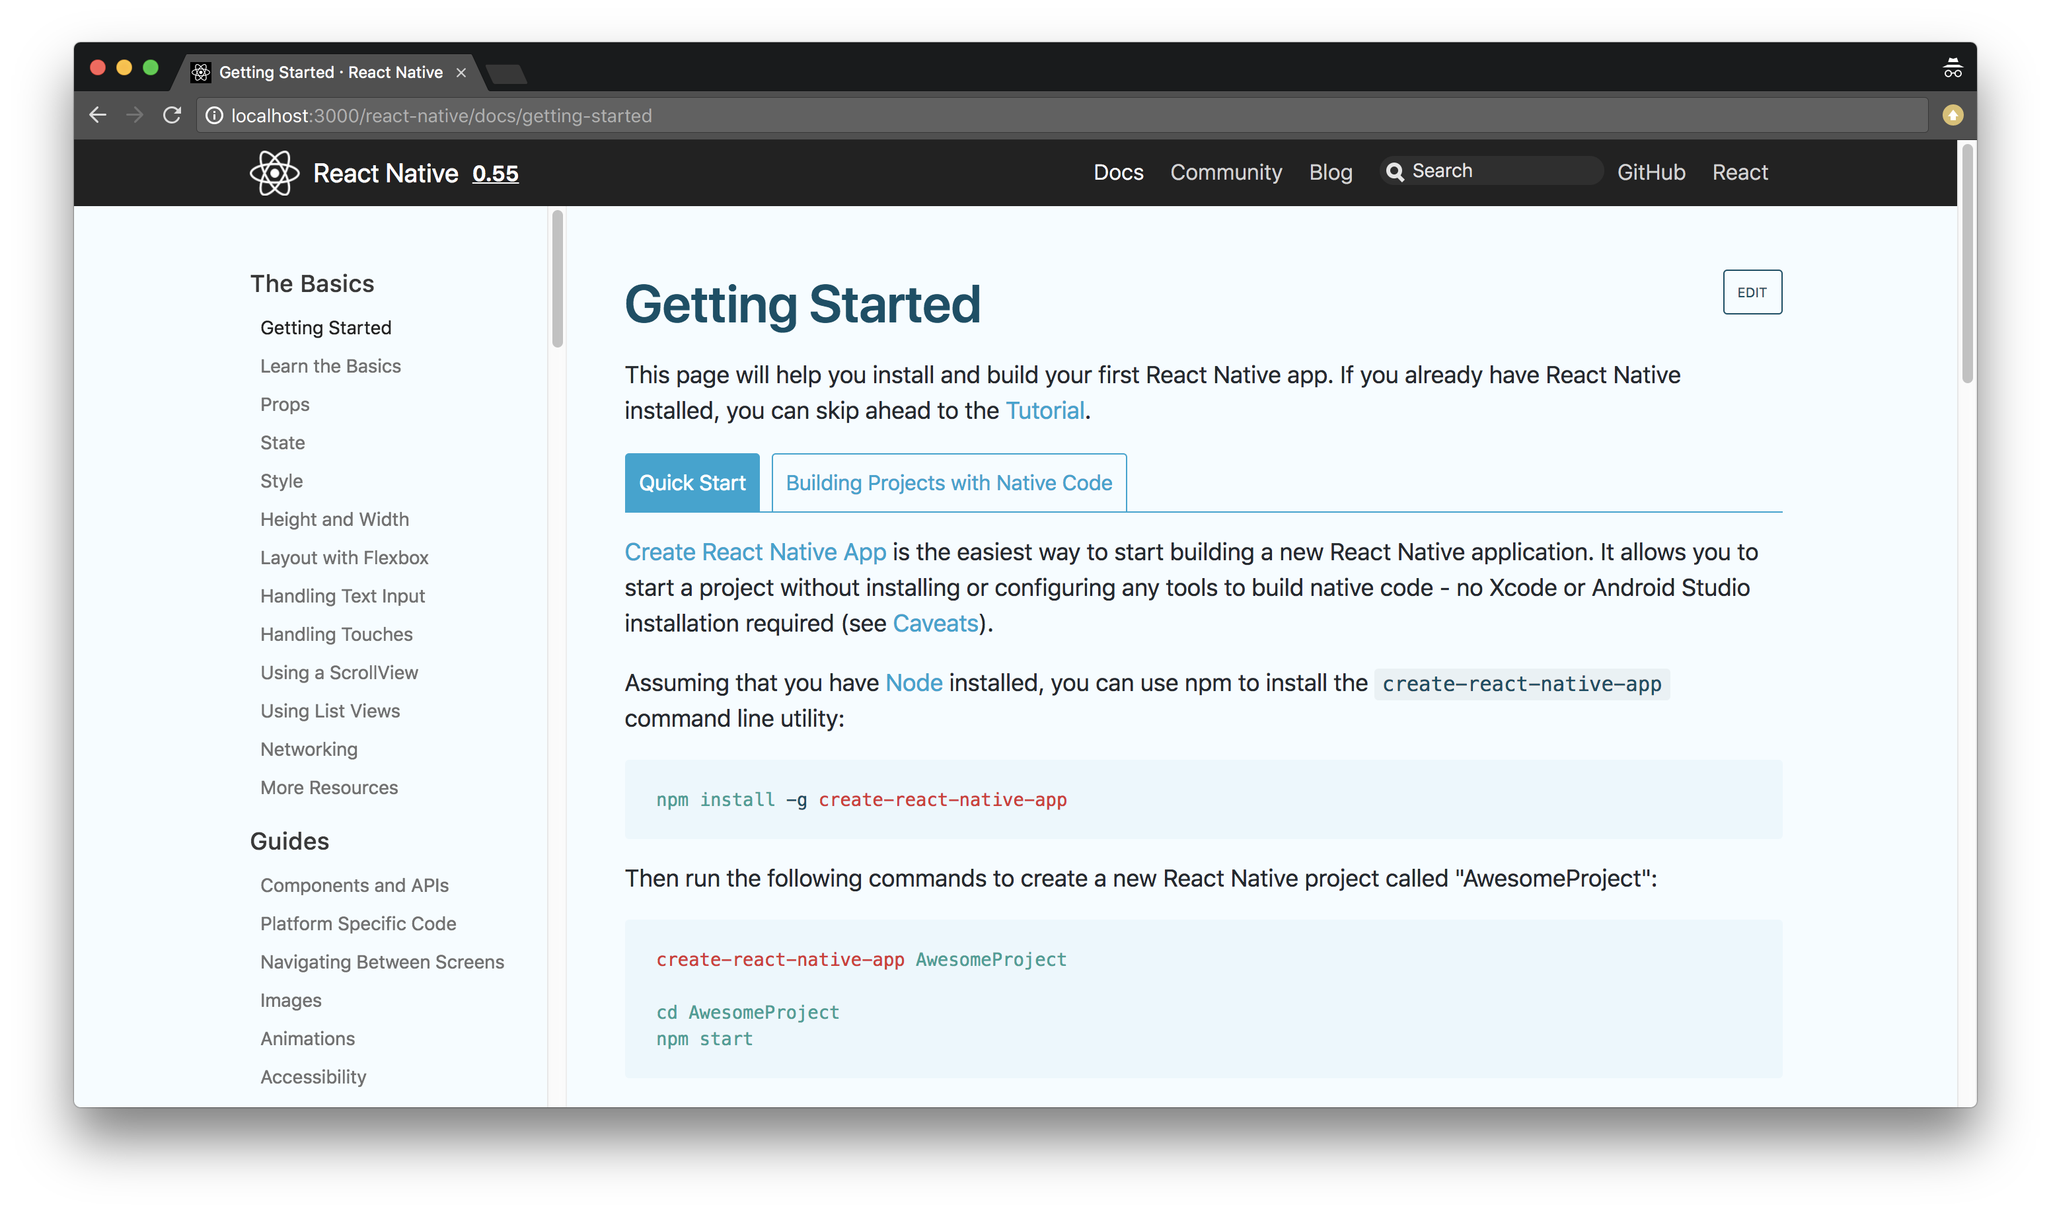Image resolution: width=2051 pixels, height=1213 pixels.
Task: Click the browser back arrow
Action: click(x=98, y=115)
